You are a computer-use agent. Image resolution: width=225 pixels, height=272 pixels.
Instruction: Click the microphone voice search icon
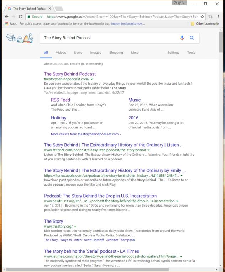(x=182, y=38)
